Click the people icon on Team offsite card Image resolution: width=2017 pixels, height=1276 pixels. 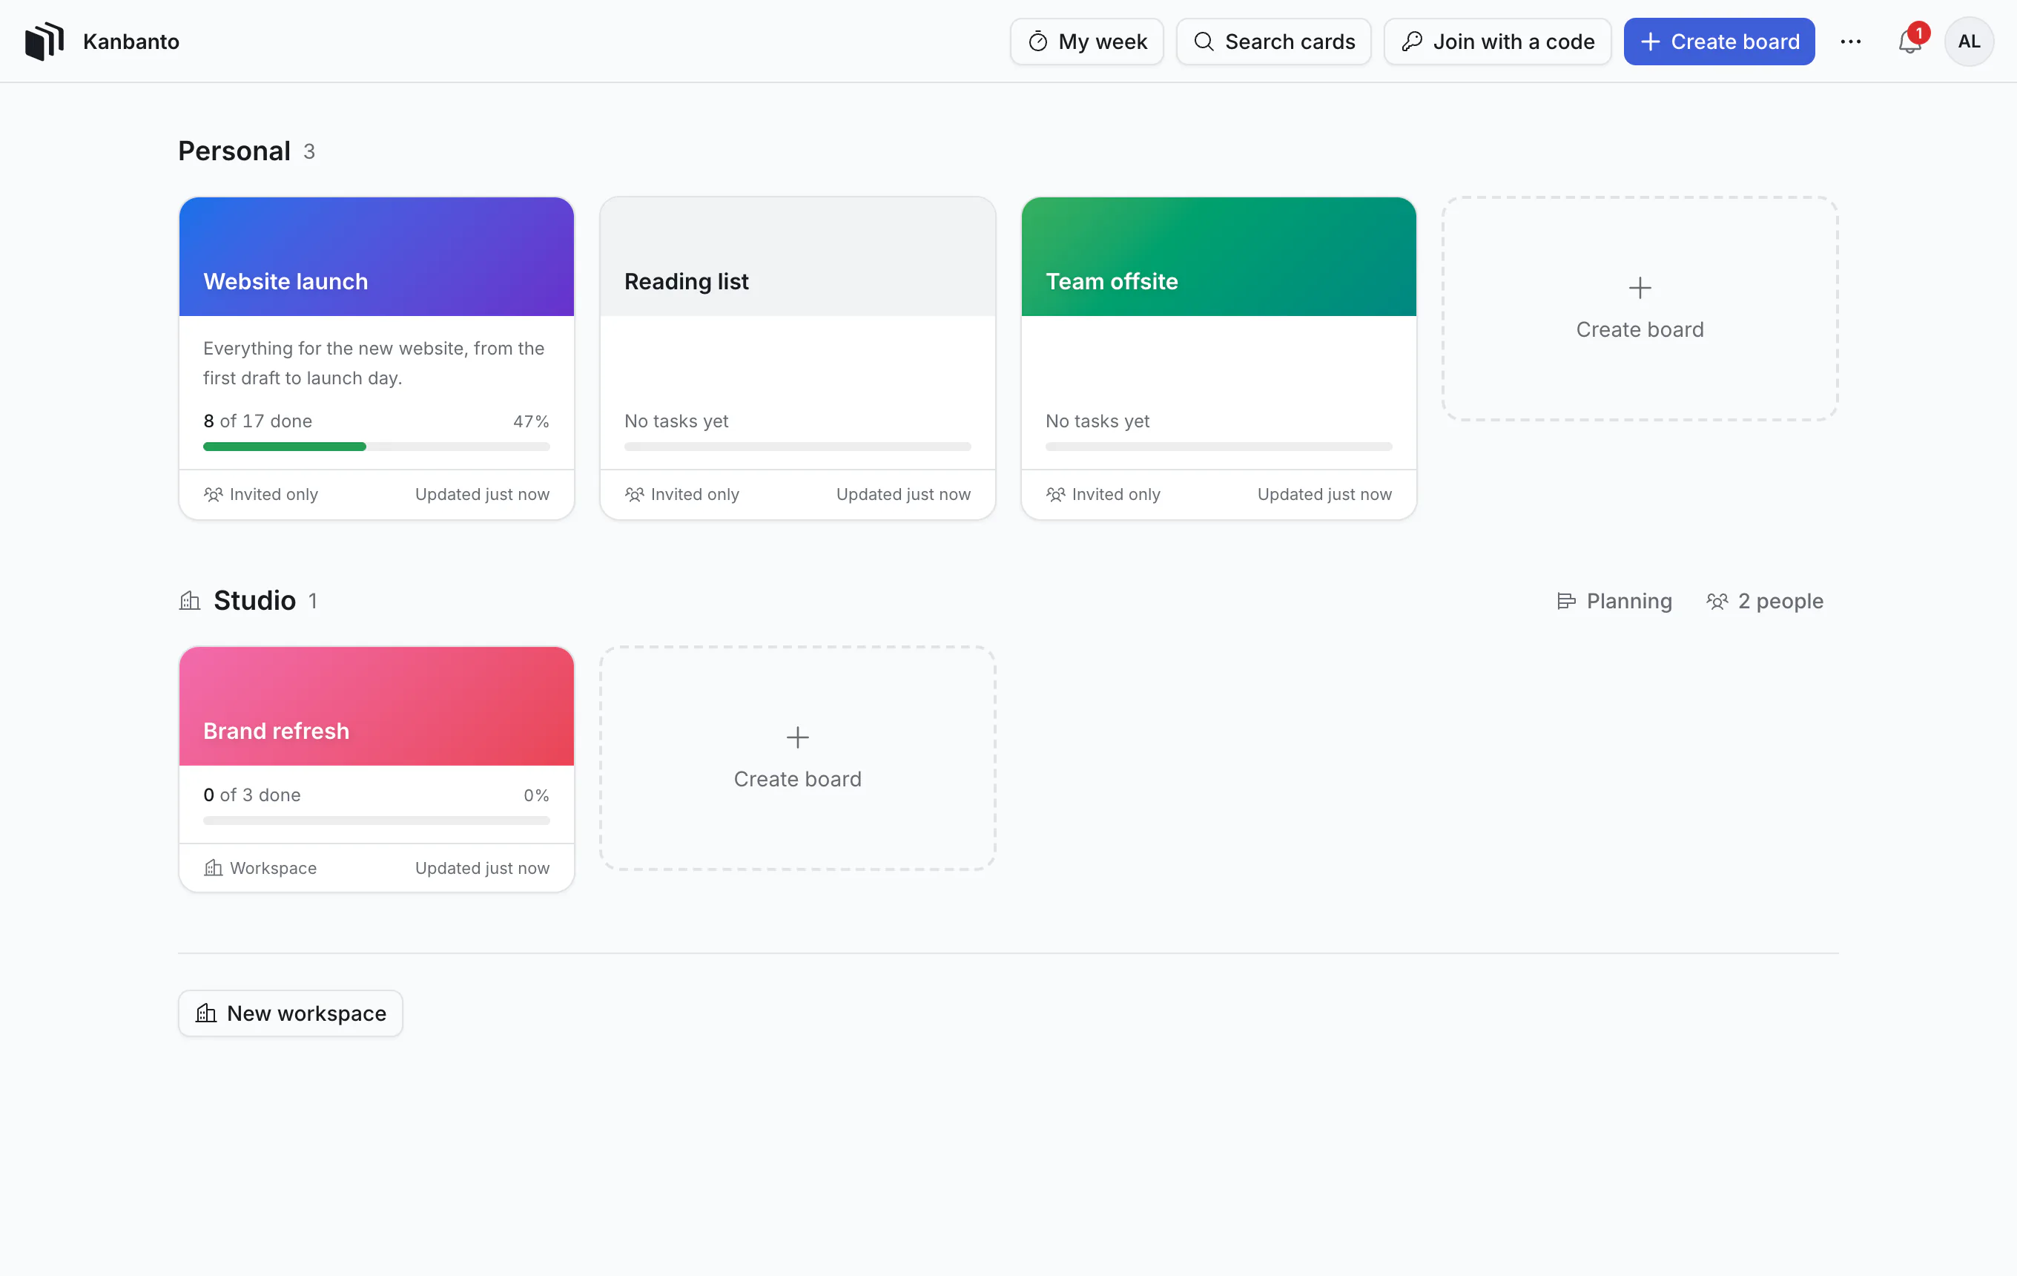pos(1055,494)
